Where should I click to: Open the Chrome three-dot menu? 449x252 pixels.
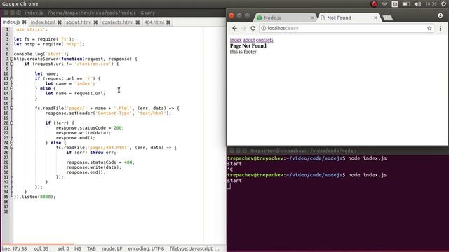click(x=441, y=28)
